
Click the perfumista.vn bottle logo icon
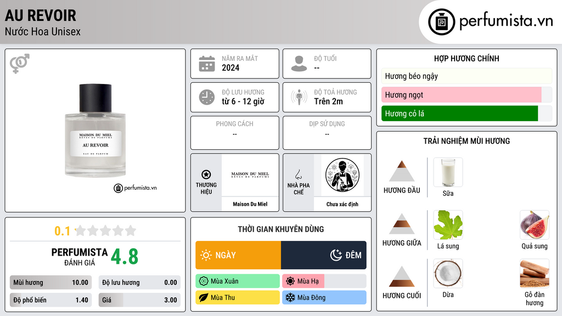click(441, 22)
